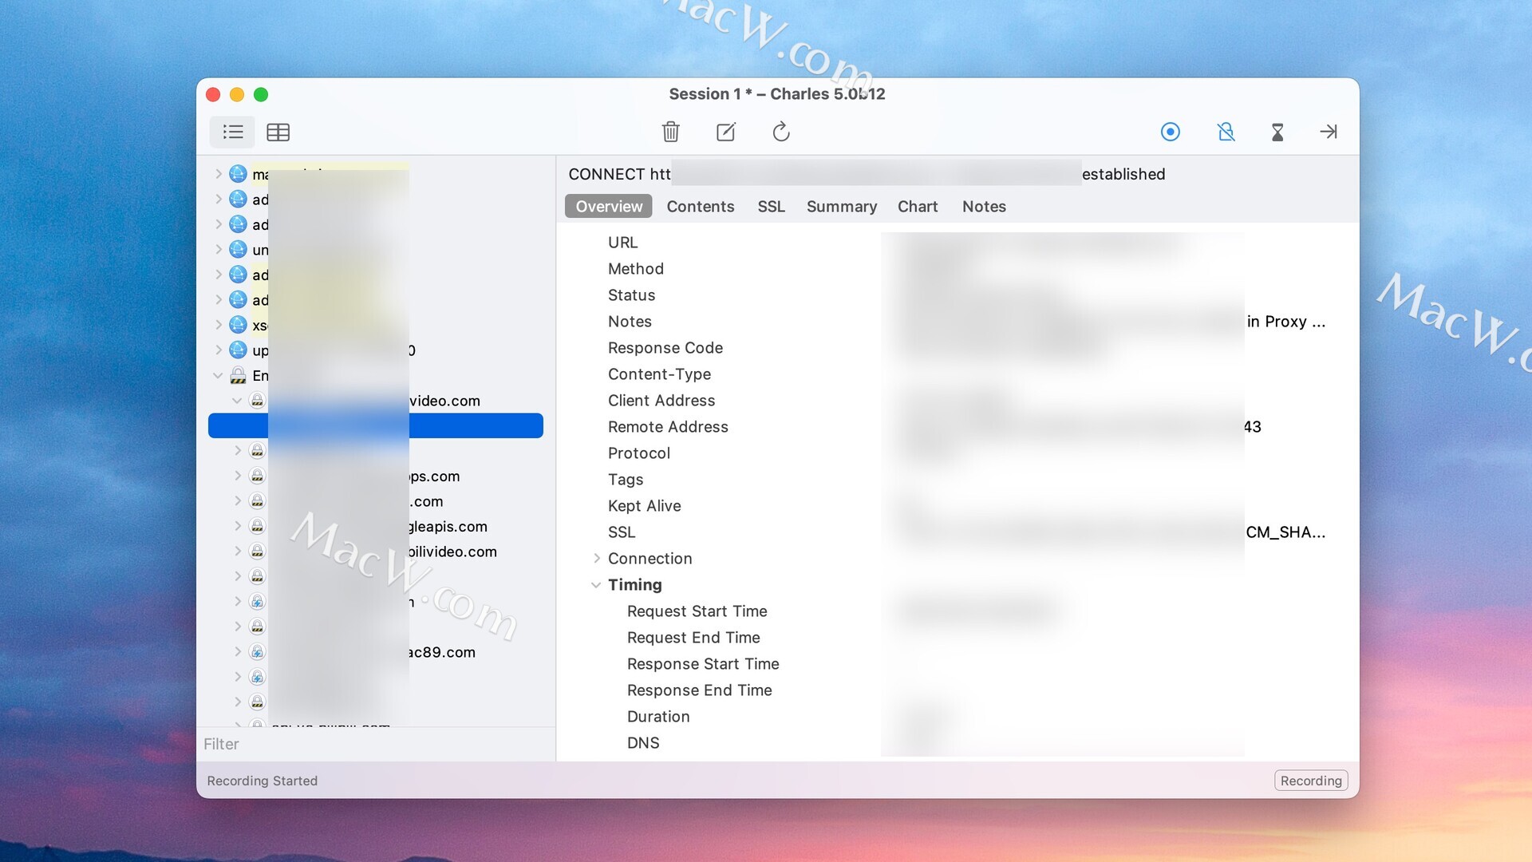Click the hourglass throttling icon

pyautogui.click(x=1277, y=132)
